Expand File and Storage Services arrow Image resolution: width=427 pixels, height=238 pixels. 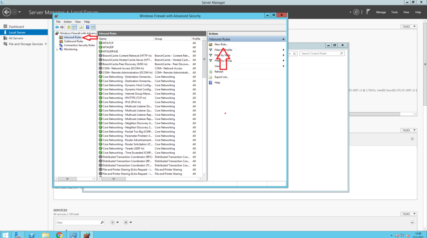click(x=46, y=44)
